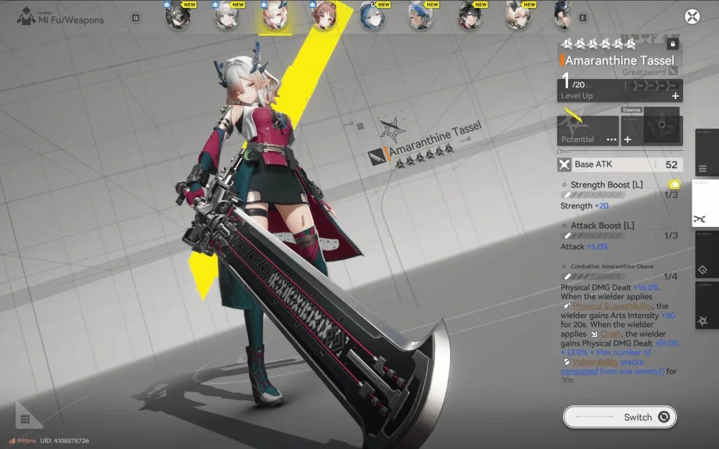
Task: Open the selected weapon tab on right sidebar
Action: [705, 203]
